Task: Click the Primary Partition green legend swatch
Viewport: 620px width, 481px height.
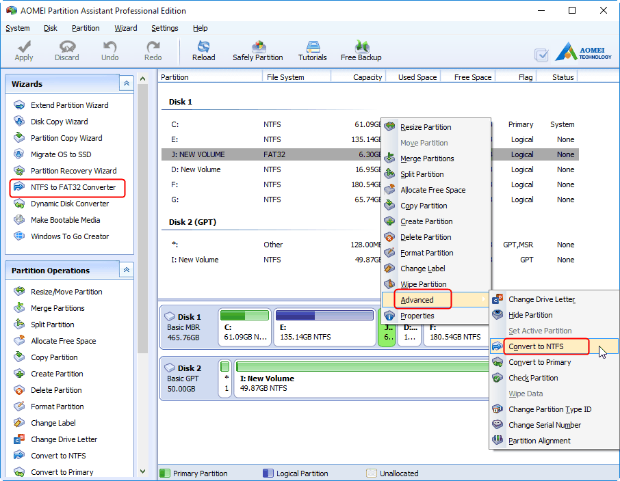Action: pos(165,473)
